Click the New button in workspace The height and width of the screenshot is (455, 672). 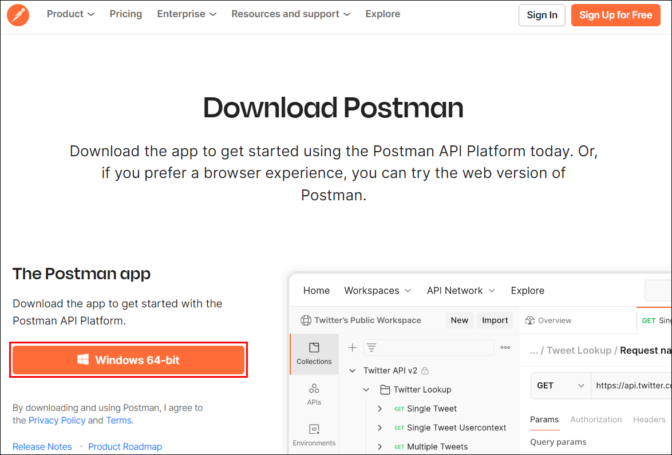(460, 321)
